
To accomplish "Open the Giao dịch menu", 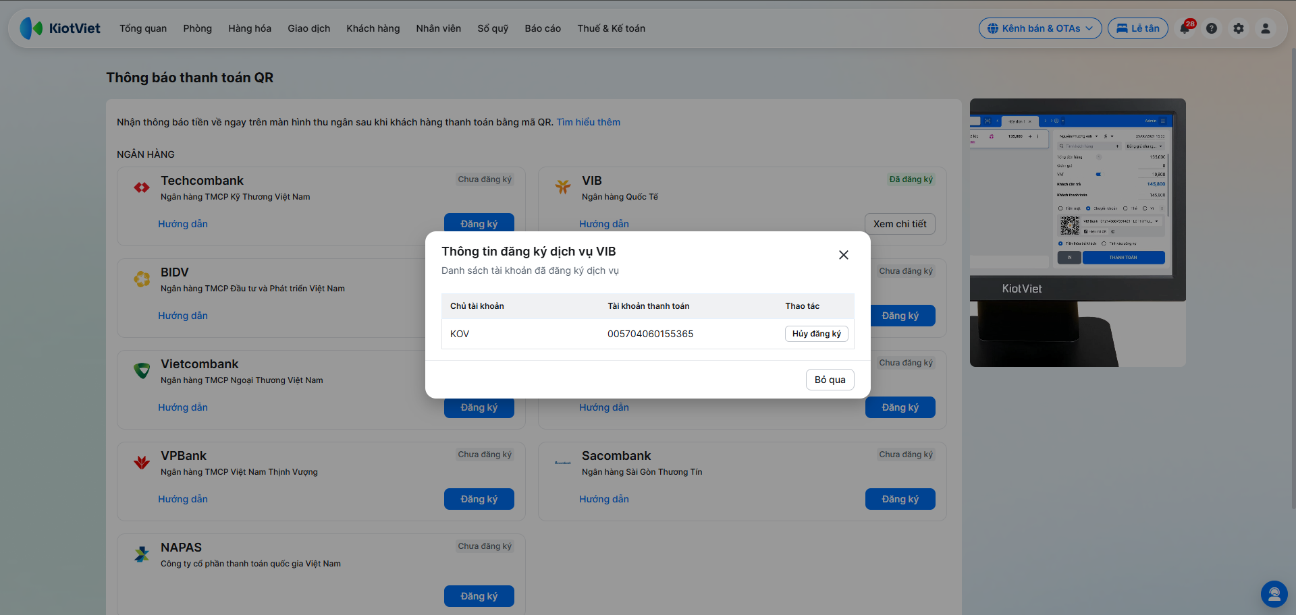I will pyautogui.click(x=309, y=28).
